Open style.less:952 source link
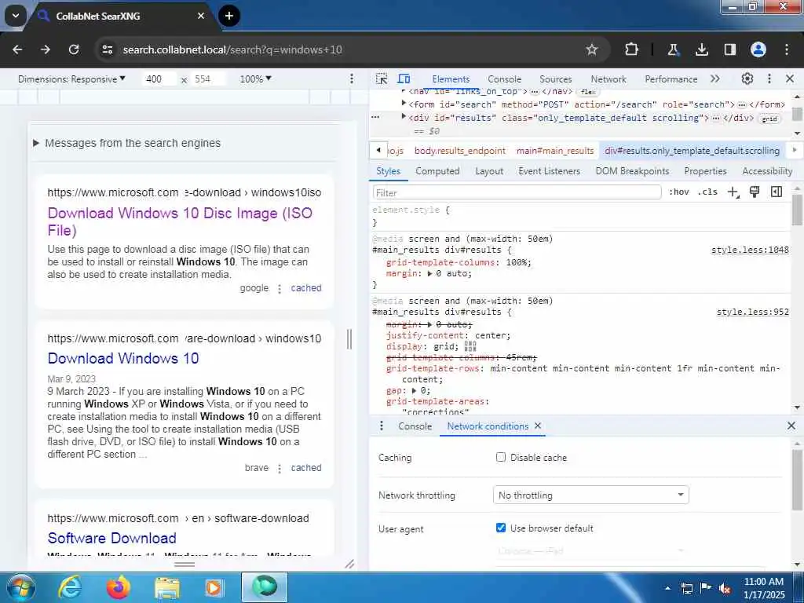804x603 pixels. tap(752, 312)
